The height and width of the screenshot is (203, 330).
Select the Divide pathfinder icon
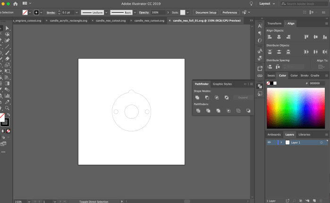(198, 110)
